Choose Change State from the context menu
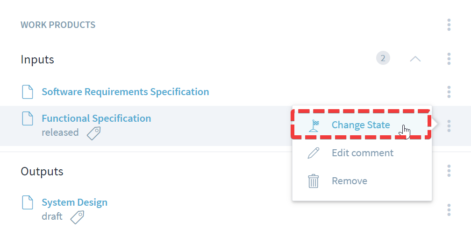 (361, 125)
